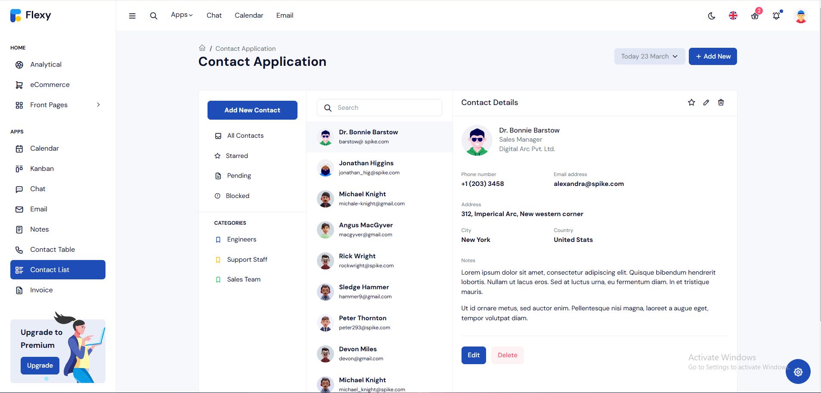Viewport: 821px width, 393px height.
Task: Toggle dark mode with moon icon
Action: click(x=711, y=16)
